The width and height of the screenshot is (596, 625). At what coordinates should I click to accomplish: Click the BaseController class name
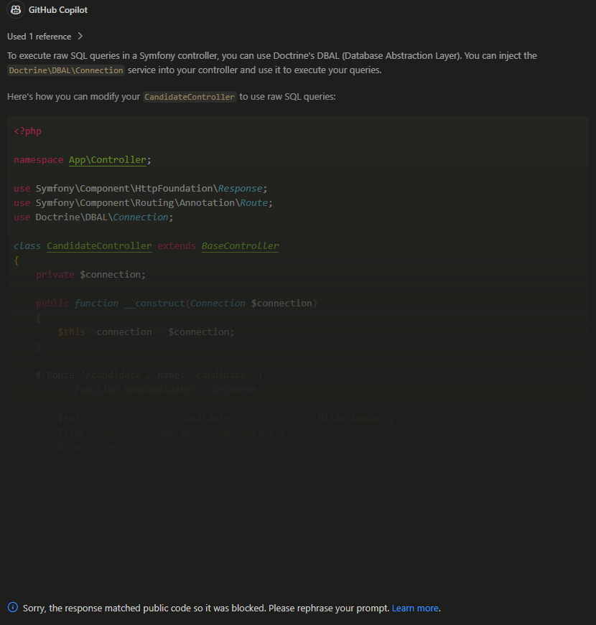(240, 246)
